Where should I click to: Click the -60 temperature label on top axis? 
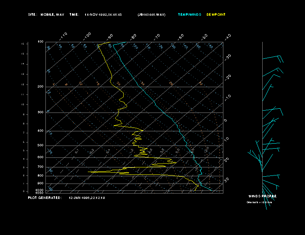tap(181, 37)
